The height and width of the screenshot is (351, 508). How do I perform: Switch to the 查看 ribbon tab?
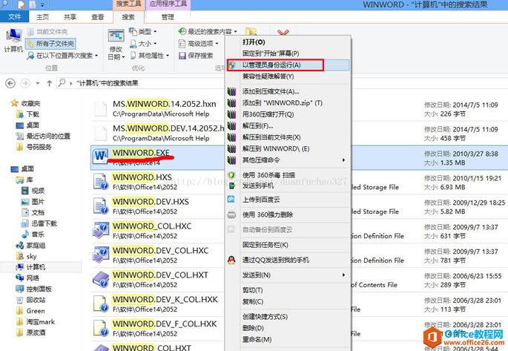(97, 17)
